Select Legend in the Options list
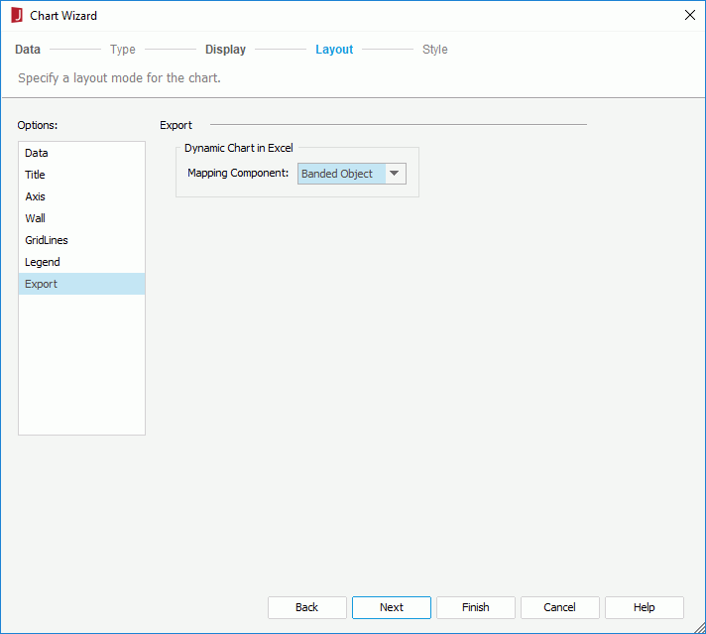706x634 pixels. pyautogui.click(x=81, y=262)
